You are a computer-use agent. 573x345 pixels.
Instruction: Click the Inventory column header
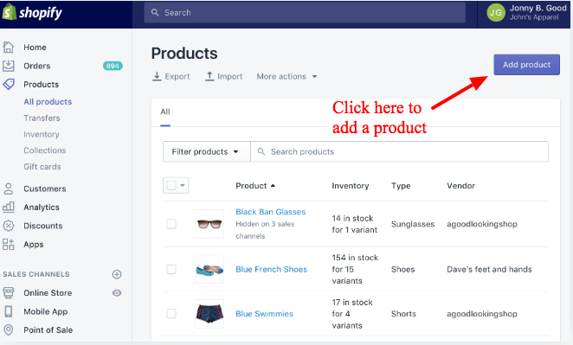pyautogui.click(x=350, y=185)
